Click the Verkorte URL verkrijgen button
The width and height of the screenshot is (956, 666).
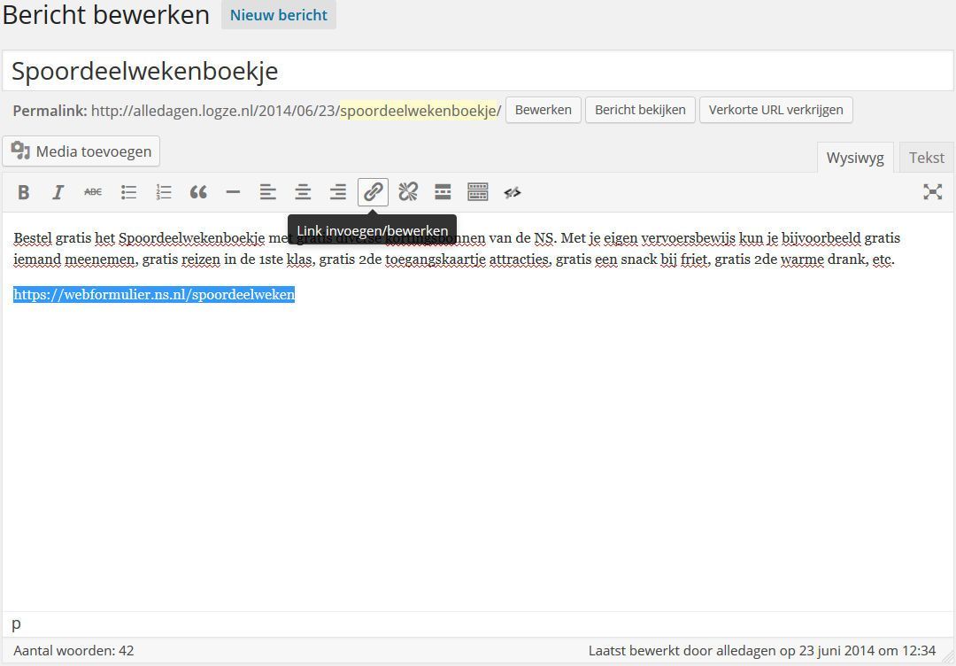[x=775, y=110]
